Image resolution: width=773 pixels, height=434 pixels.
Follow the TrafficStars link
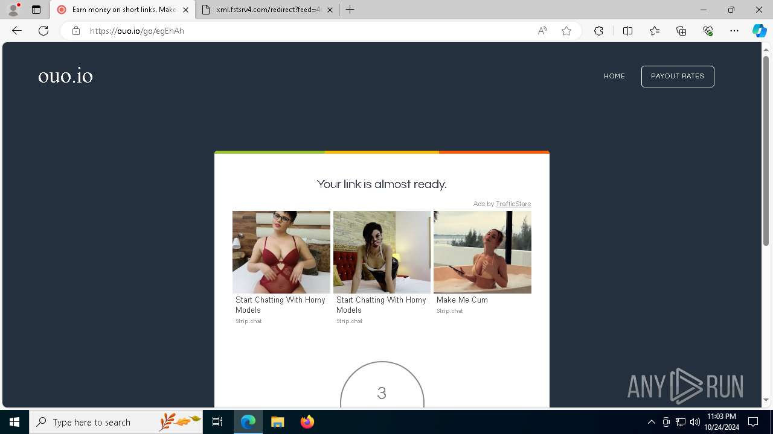tap(513, 204)
